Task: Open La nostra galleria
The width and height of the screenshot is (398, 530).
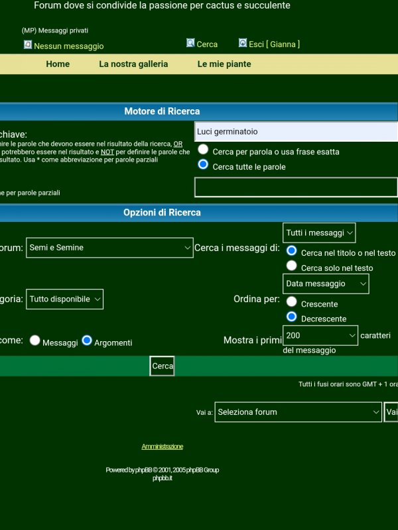Action: click(x=133, y=64)
